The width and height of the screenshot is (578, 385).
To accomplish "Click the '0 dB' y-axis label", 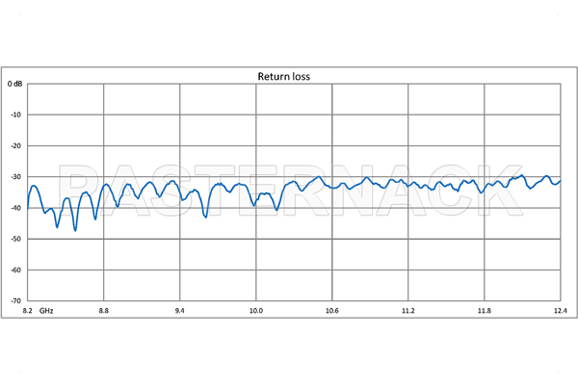I will coord(15,84).
